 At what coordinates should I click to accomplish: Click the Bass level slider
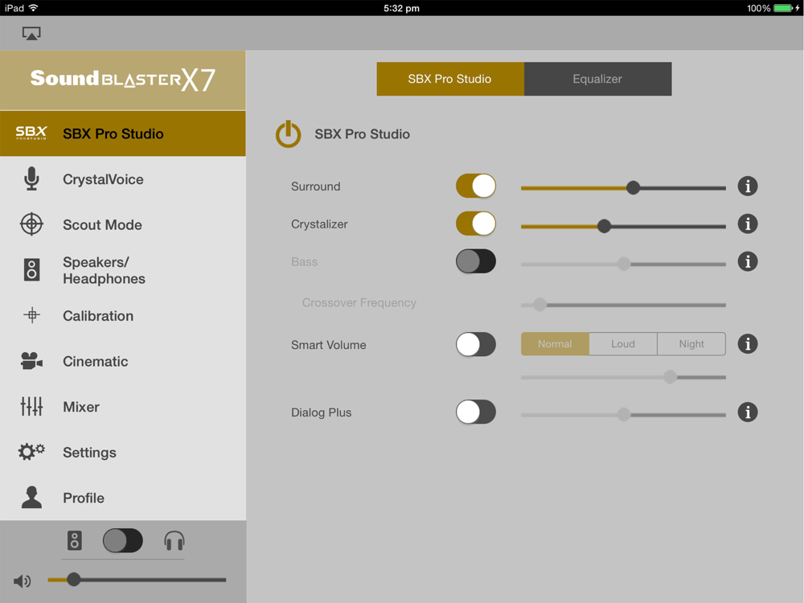coord(623,264)
